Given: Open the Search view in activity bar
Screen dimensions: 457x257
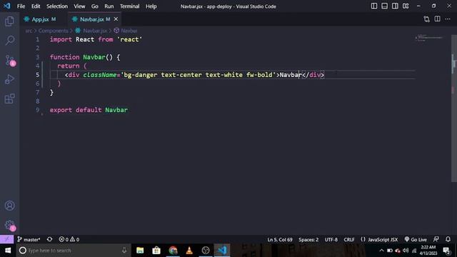Looking at the screenshot, I should pyautogui.click(x=9, y=41).
